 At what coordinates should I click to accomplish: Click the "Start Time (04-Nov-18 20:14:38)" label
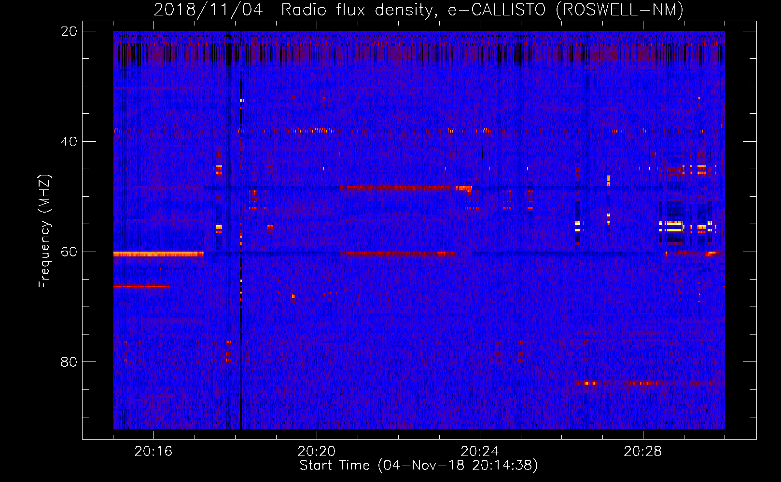pyautogui.click(x=418, y=466)
